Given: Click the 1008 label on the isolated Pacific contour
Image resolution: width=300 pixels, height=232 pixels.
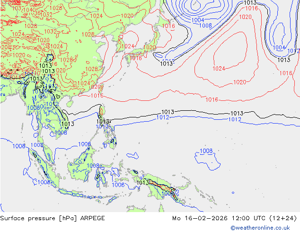Looking at the screenshot, I should coord(206,151).
